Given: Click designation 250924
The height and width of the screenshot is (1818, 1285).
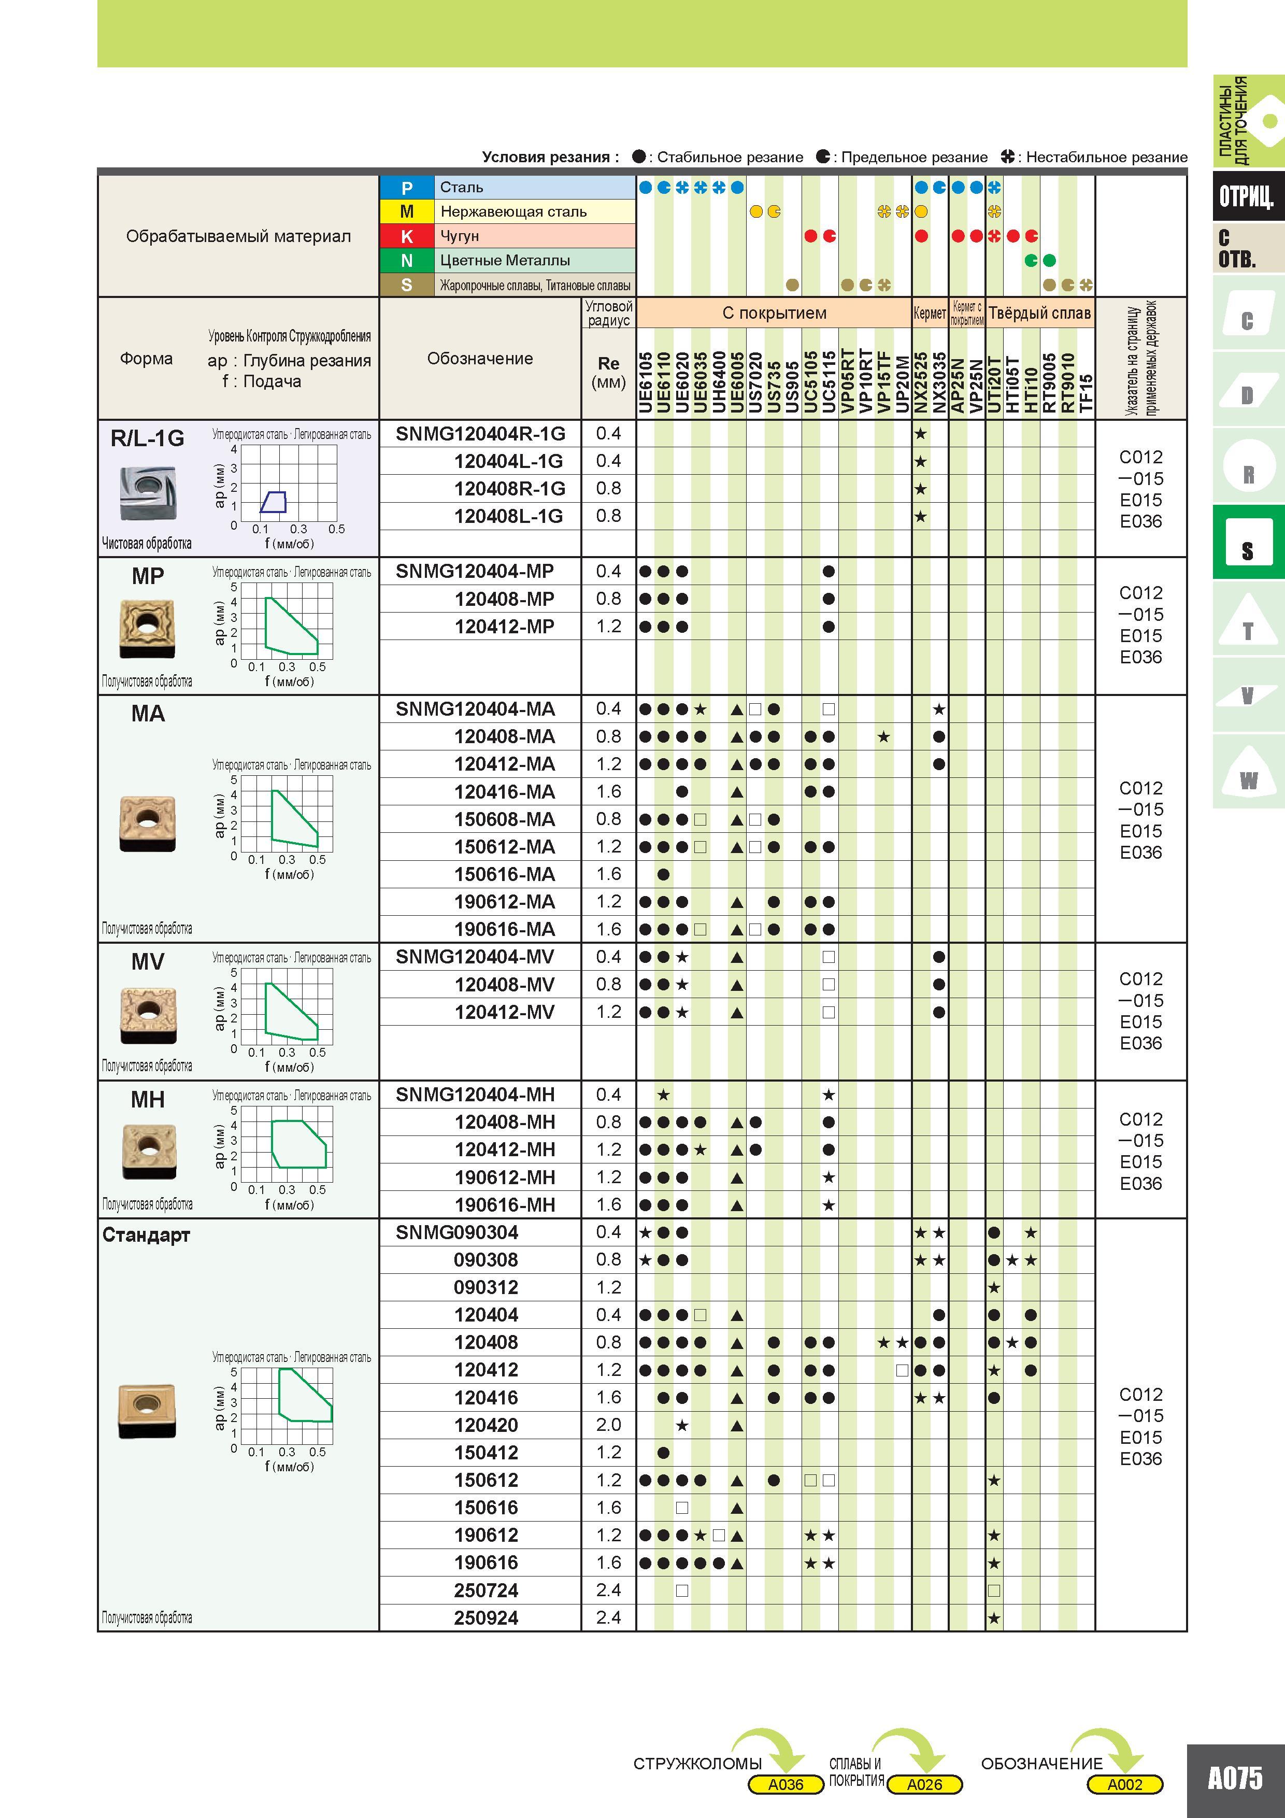Looking at the screenshot, I should point(486,1617).
